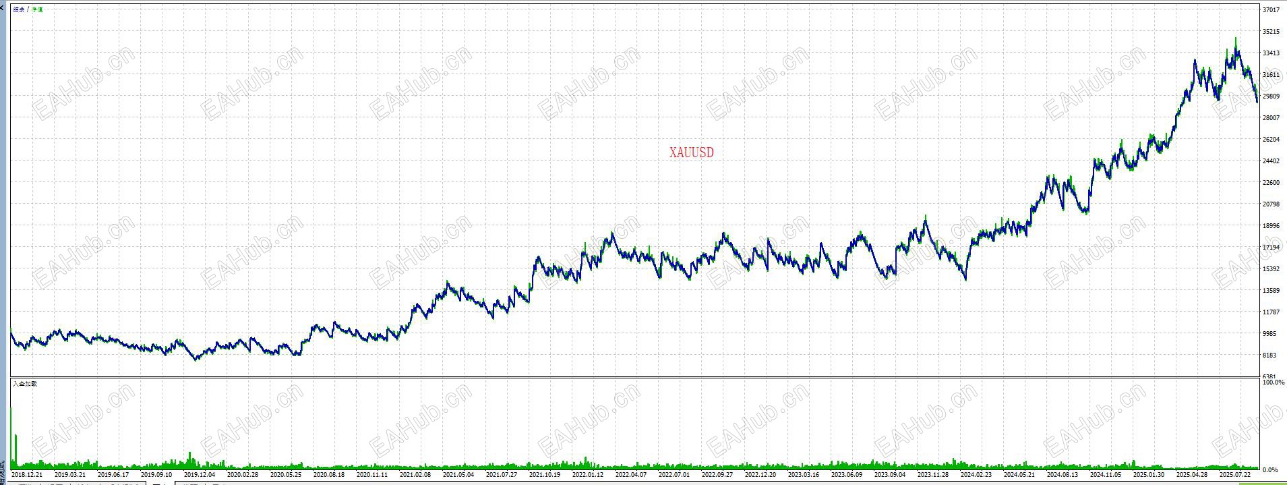The image size is (1287, 485).
Task: Click the 31611 scale label
Action: pos(1271,75)
